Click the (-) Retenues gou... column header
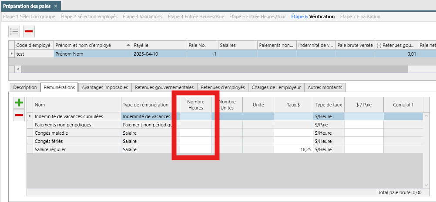 (x=396, y=45)
